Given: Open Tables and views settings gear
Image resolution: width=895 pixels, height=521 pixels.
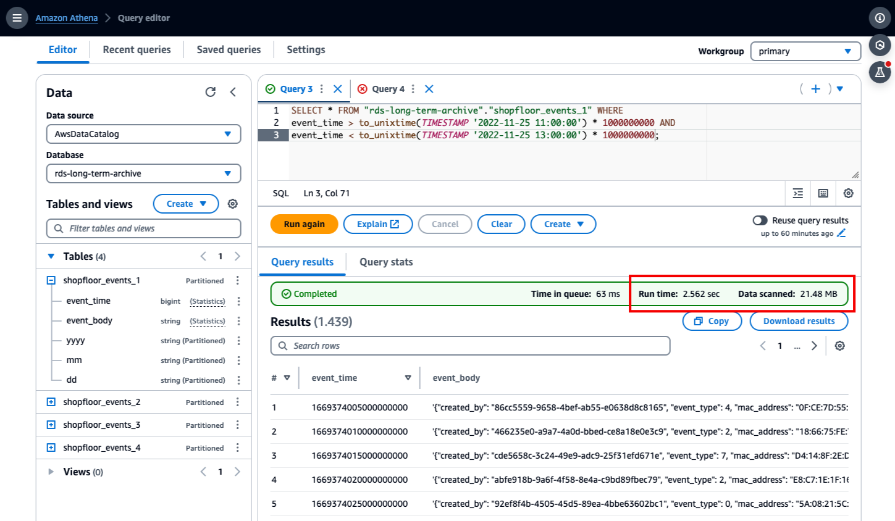Looking at the screenshot, I should point(233,204).
